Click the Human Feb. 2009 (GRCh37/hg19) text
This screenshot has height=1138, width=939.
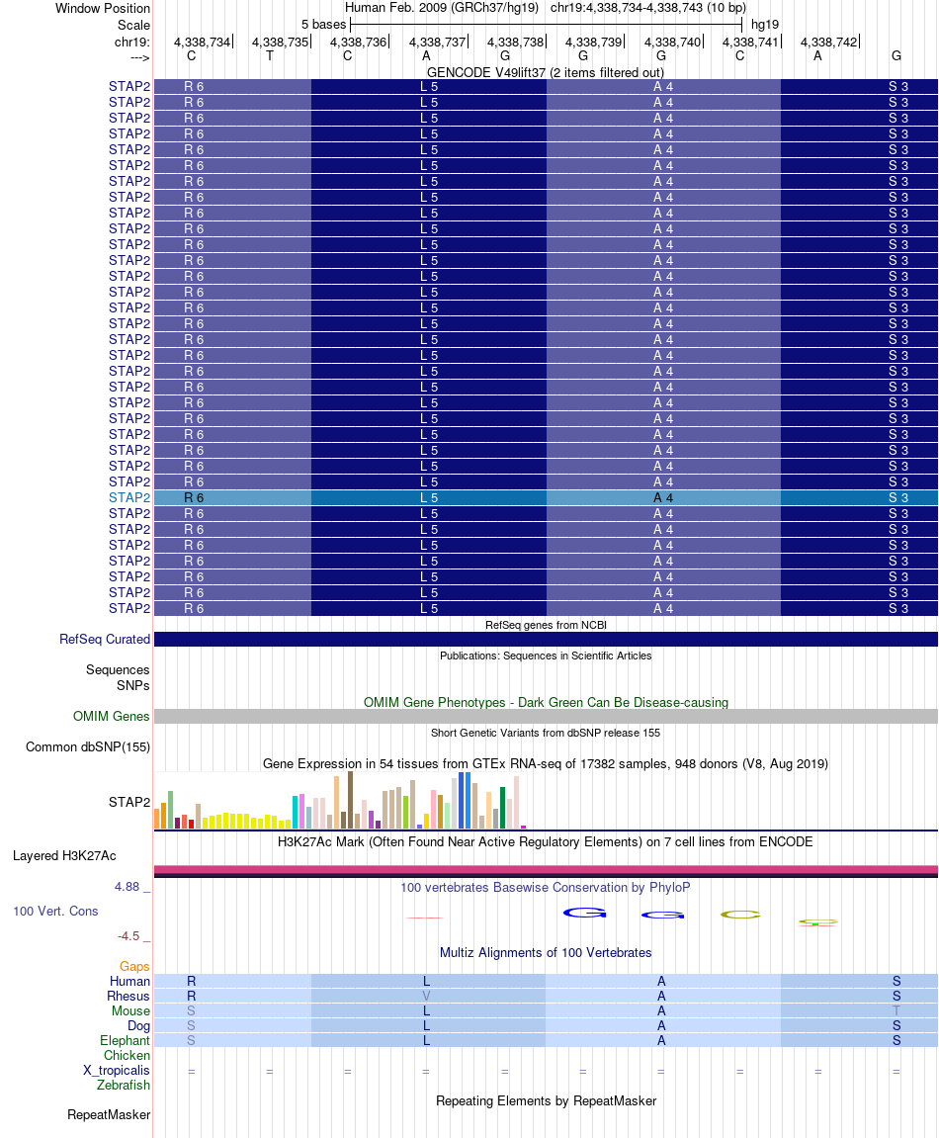441,8
